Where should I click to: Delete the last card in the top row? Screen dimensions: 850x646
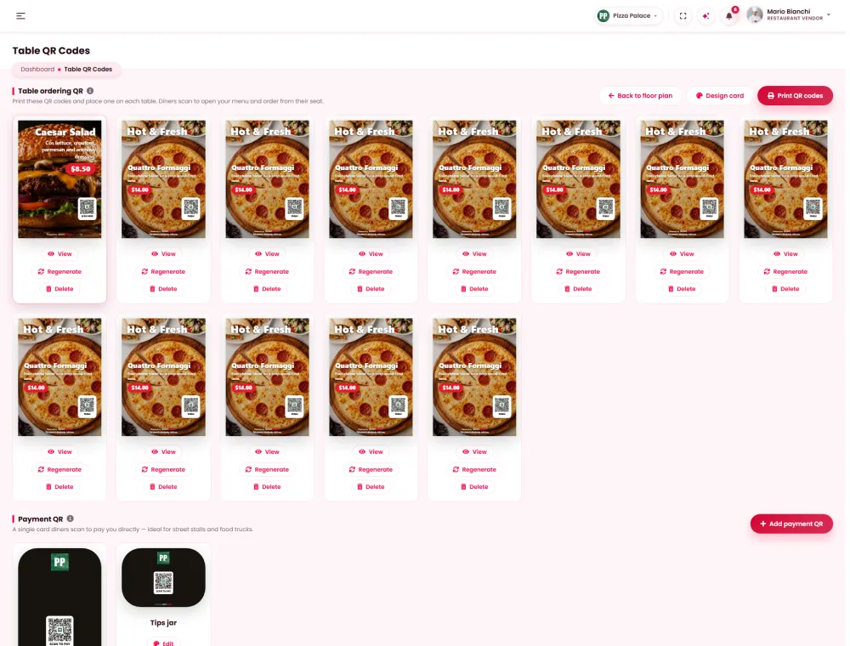785,289
